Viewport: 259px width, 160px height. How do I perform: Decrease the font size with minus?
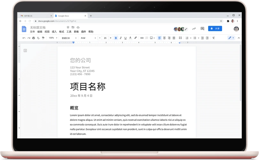(x=99, y=38)
